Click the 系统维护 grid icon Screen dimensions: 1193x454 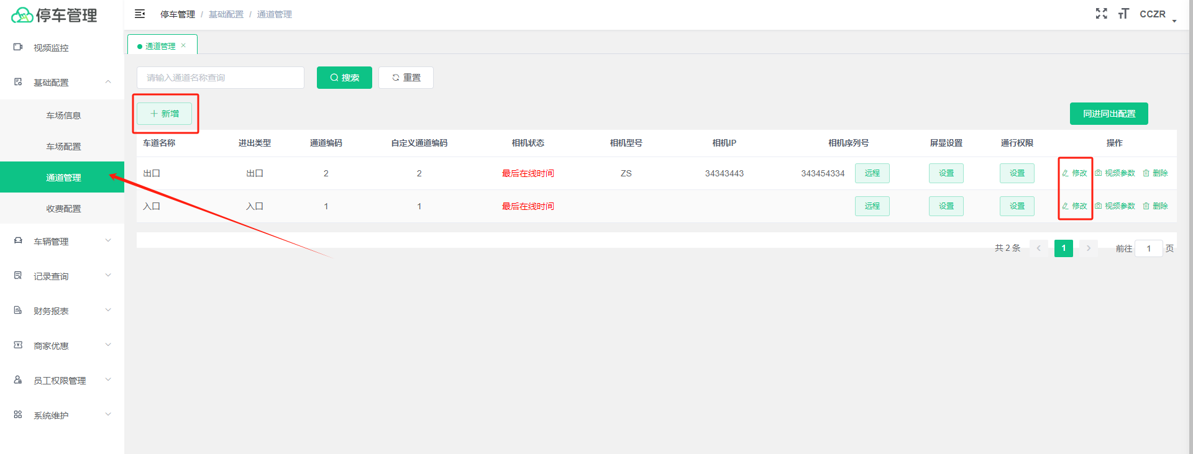pos(18,415)
